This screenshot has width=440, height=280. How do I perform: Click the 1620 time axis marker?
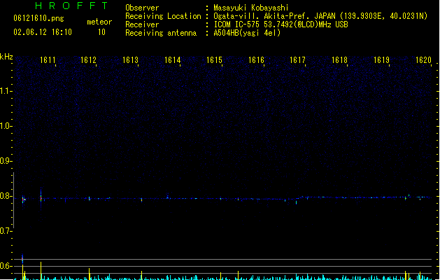point(423,60)
